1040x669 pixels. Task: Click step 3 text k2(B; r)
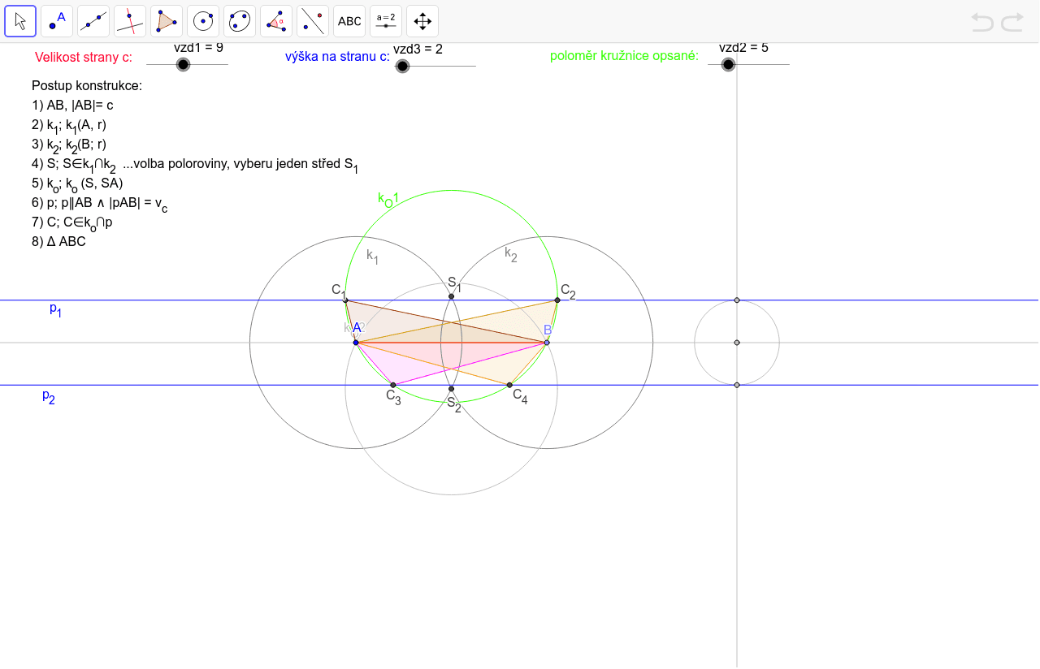click(x=69, y=145)
